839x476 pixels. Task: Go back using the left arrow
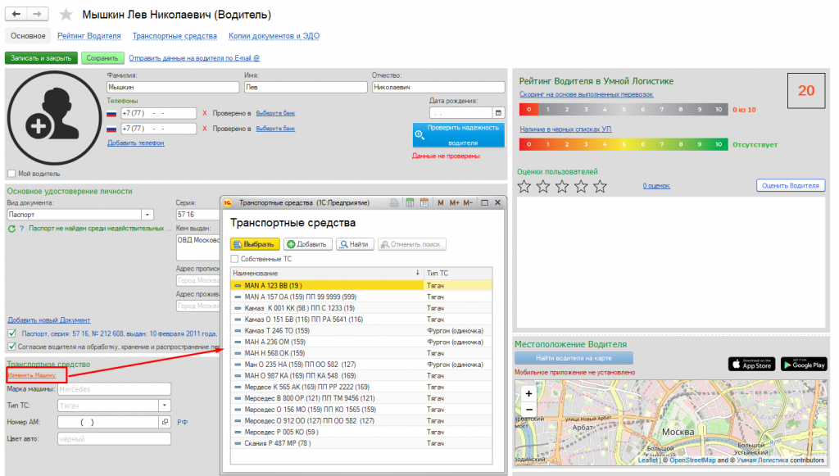16,14
